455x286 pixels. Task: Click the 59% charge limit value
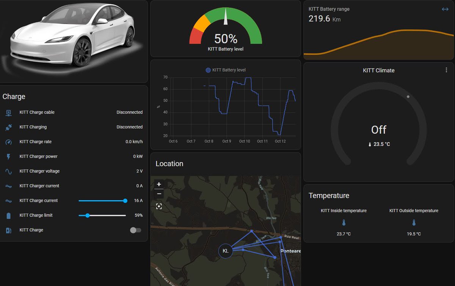pos(139,215)
